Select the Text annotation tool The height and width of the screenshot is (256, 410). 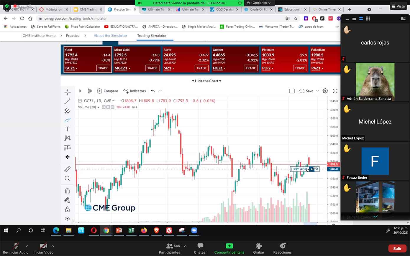click(67, 129)
